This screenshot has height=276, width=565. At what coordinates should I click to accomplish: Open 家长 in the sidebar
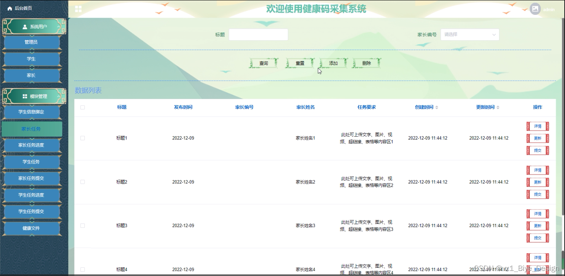click(x=31, y=75)
